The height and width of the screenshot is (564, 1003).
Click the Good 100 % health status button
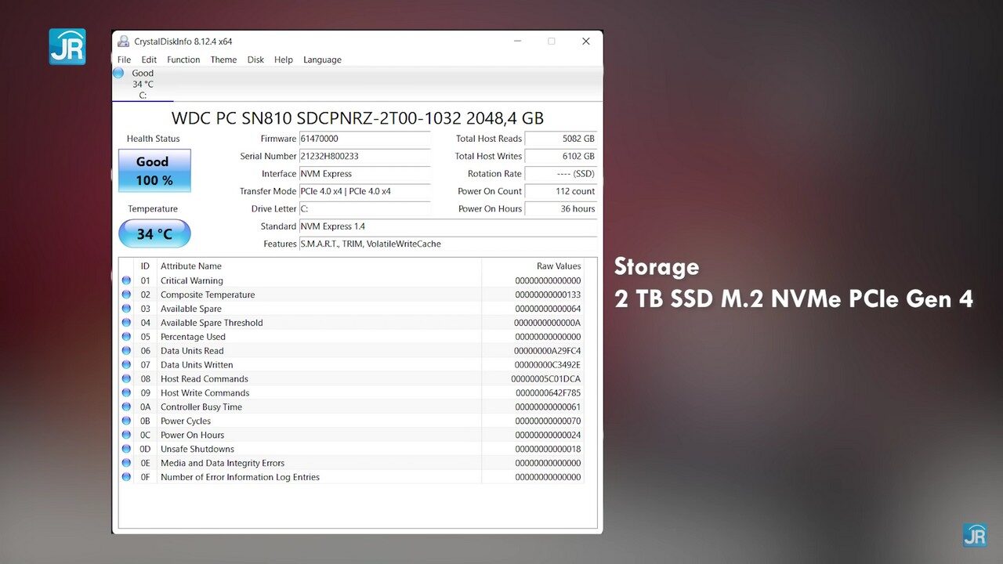pos(154,171)
